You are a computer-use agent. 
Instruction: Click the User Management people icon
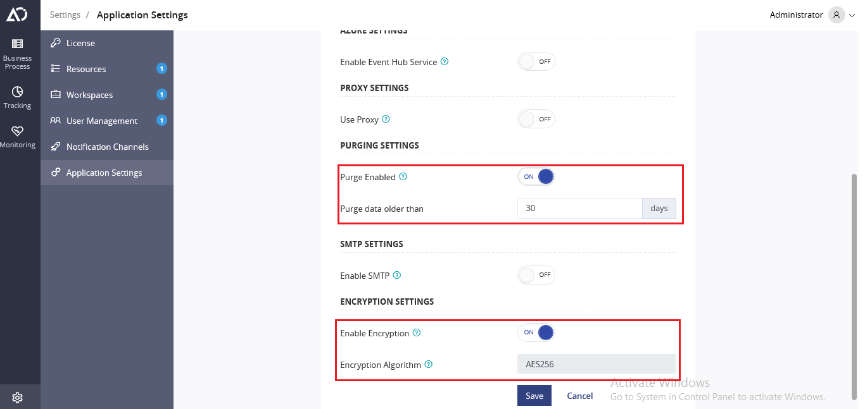point(56,121)
